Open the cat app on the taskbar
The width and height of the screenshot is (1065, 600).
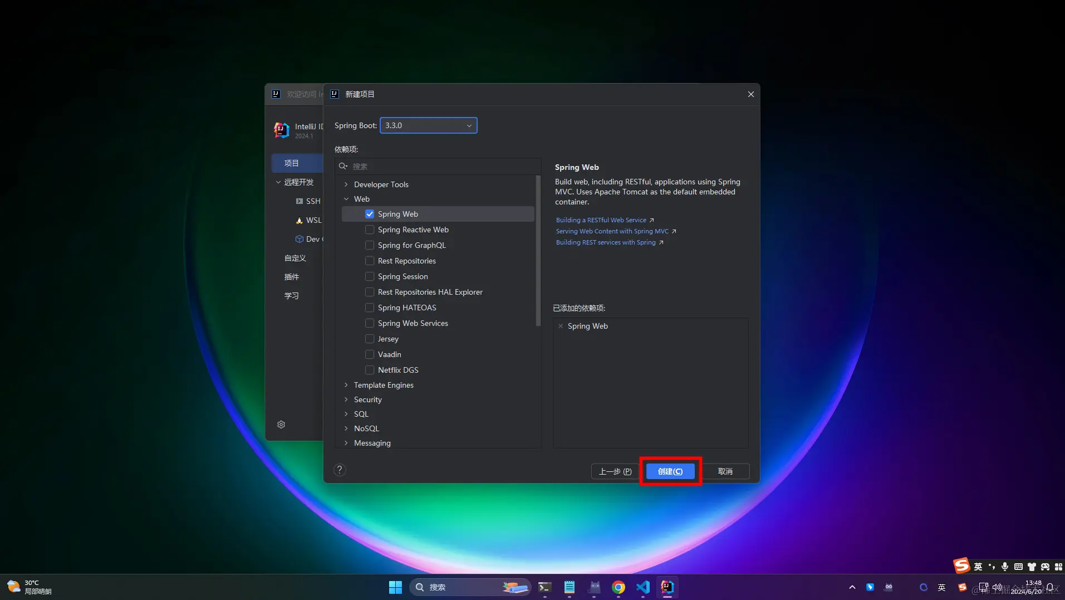pyautogui.click(x=595, y=587)
